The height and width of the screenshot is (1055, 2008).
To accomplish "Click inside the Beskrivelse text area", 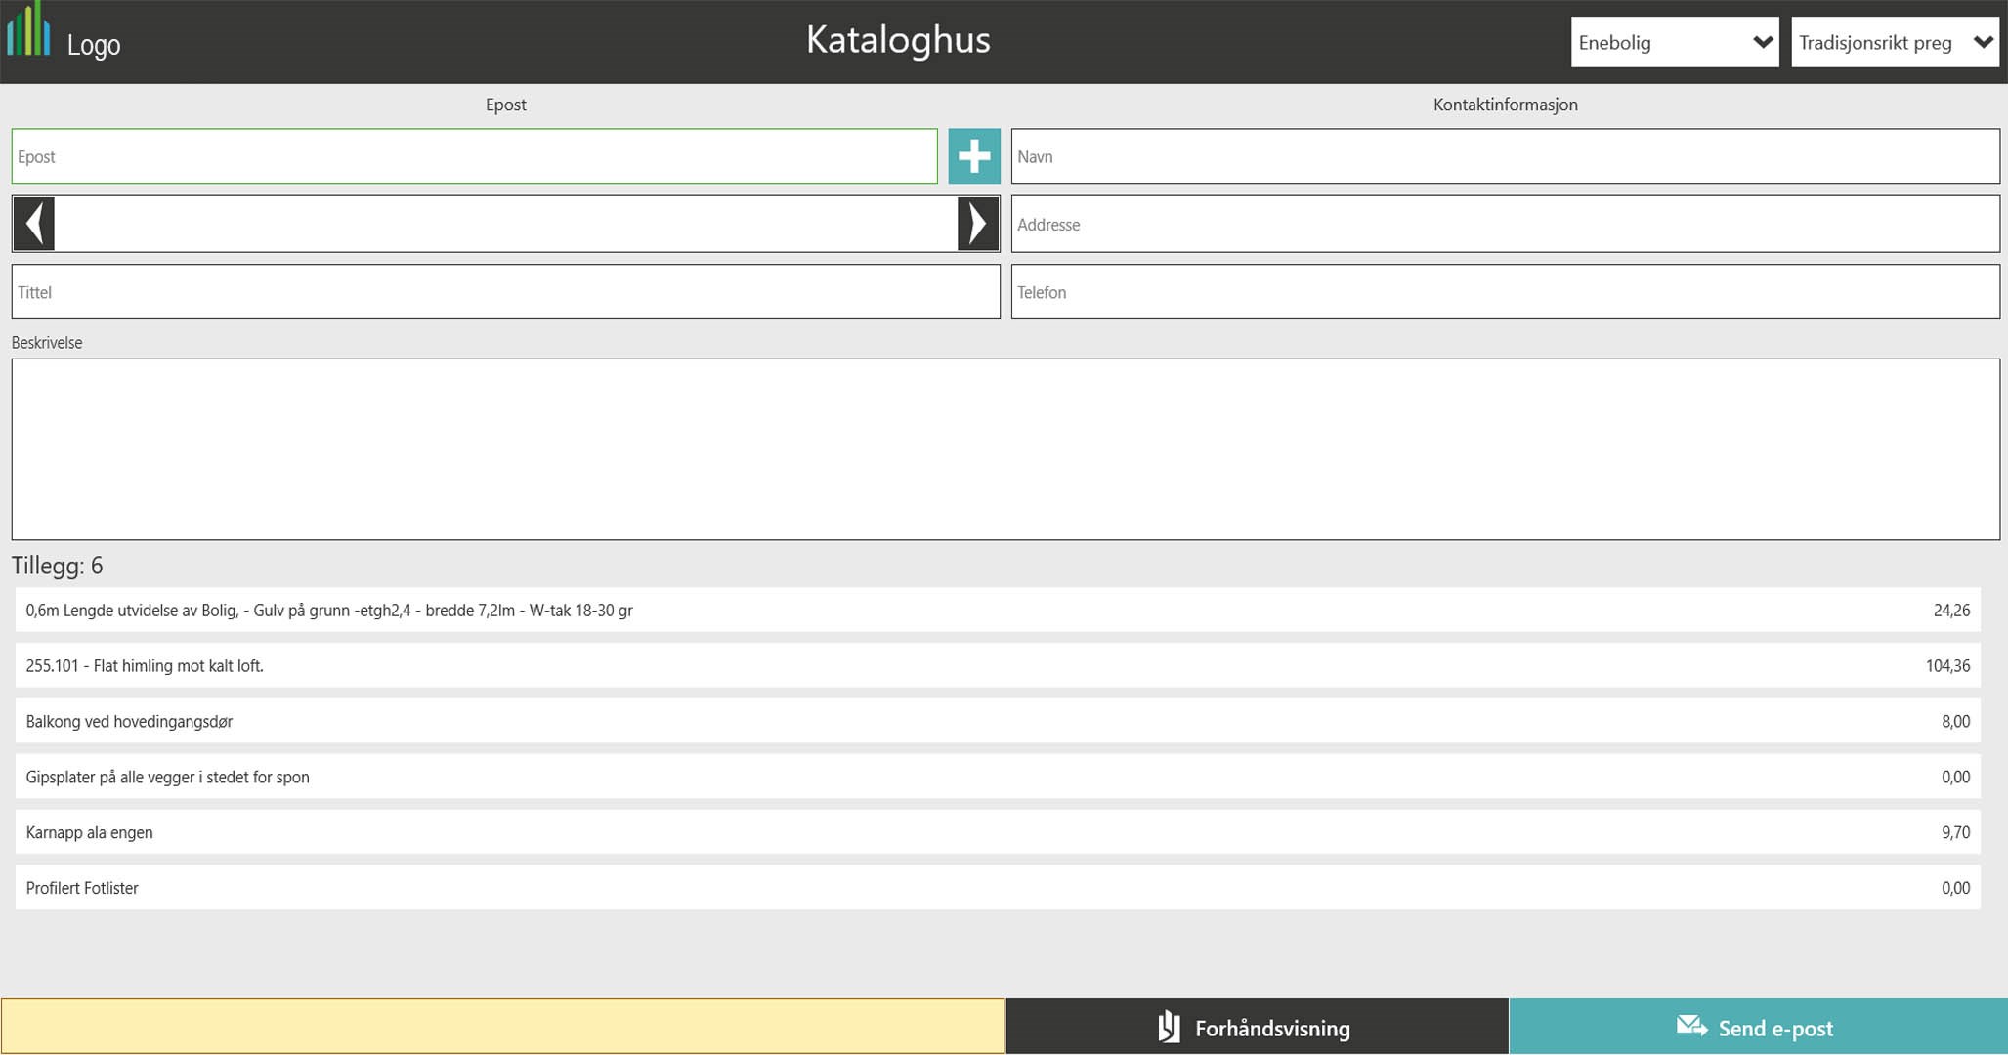I will [x=1004, y=449].
